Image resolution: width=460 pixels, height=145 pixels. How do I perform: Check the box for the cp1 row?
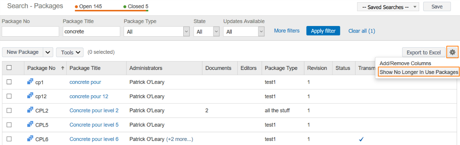pyautogui.click(x=9, y=82)
